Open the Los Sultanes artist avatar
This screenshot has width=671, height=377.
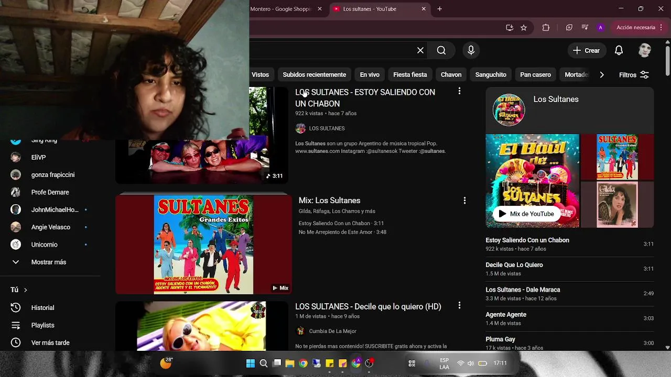coord(508,110)
